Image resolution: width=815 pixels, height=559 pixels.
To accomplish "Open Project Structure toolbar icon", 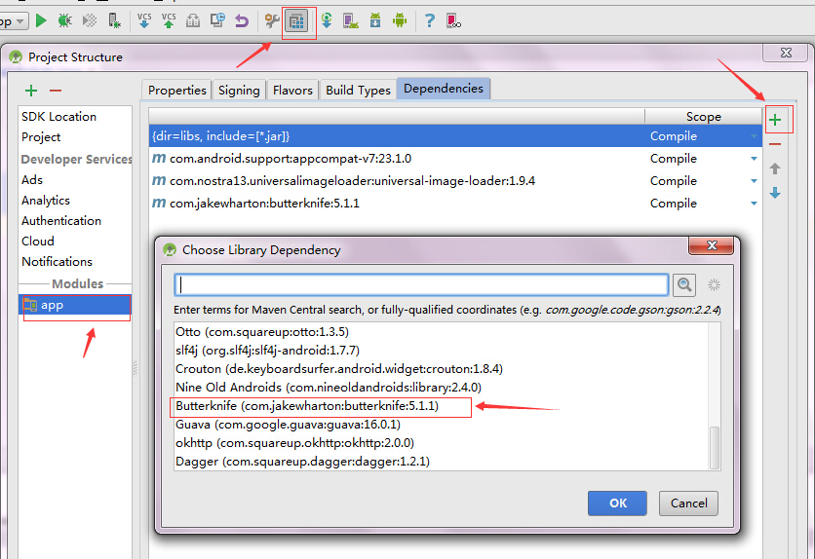I will coord(296,21).
